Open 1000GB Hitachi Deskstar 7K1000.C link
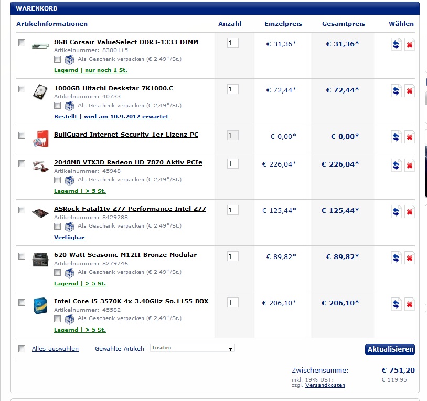Image resolution: width=427 pixels, height=401 pixels. pyautogui.click(x=113, y=88)
